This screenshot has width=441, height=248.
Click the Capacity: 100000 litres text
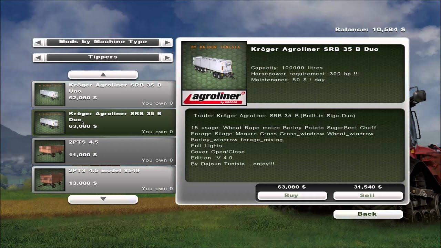(x=287, y=68)
